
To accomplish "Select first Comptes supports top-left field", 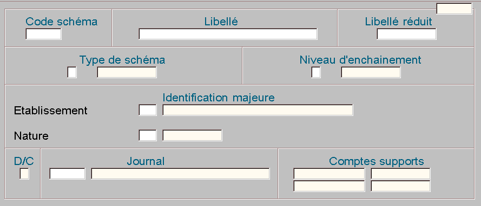I will (x=329, y=174).
